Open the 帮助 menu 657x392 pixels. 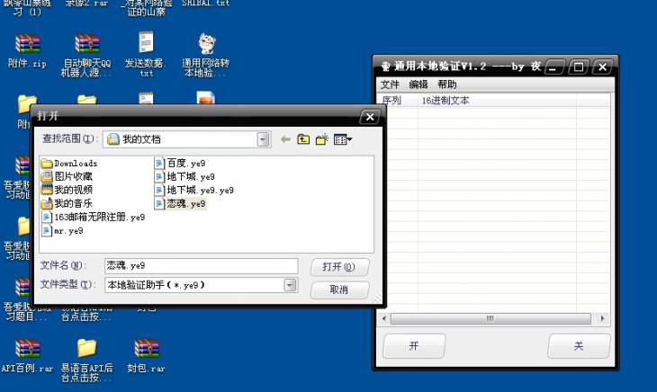447,85
